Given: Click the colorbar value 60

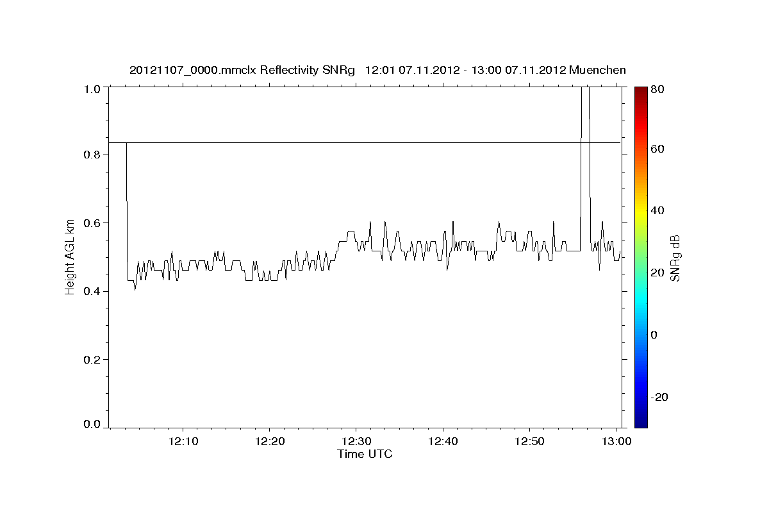Looking at the screenshot, I should 657,149.
